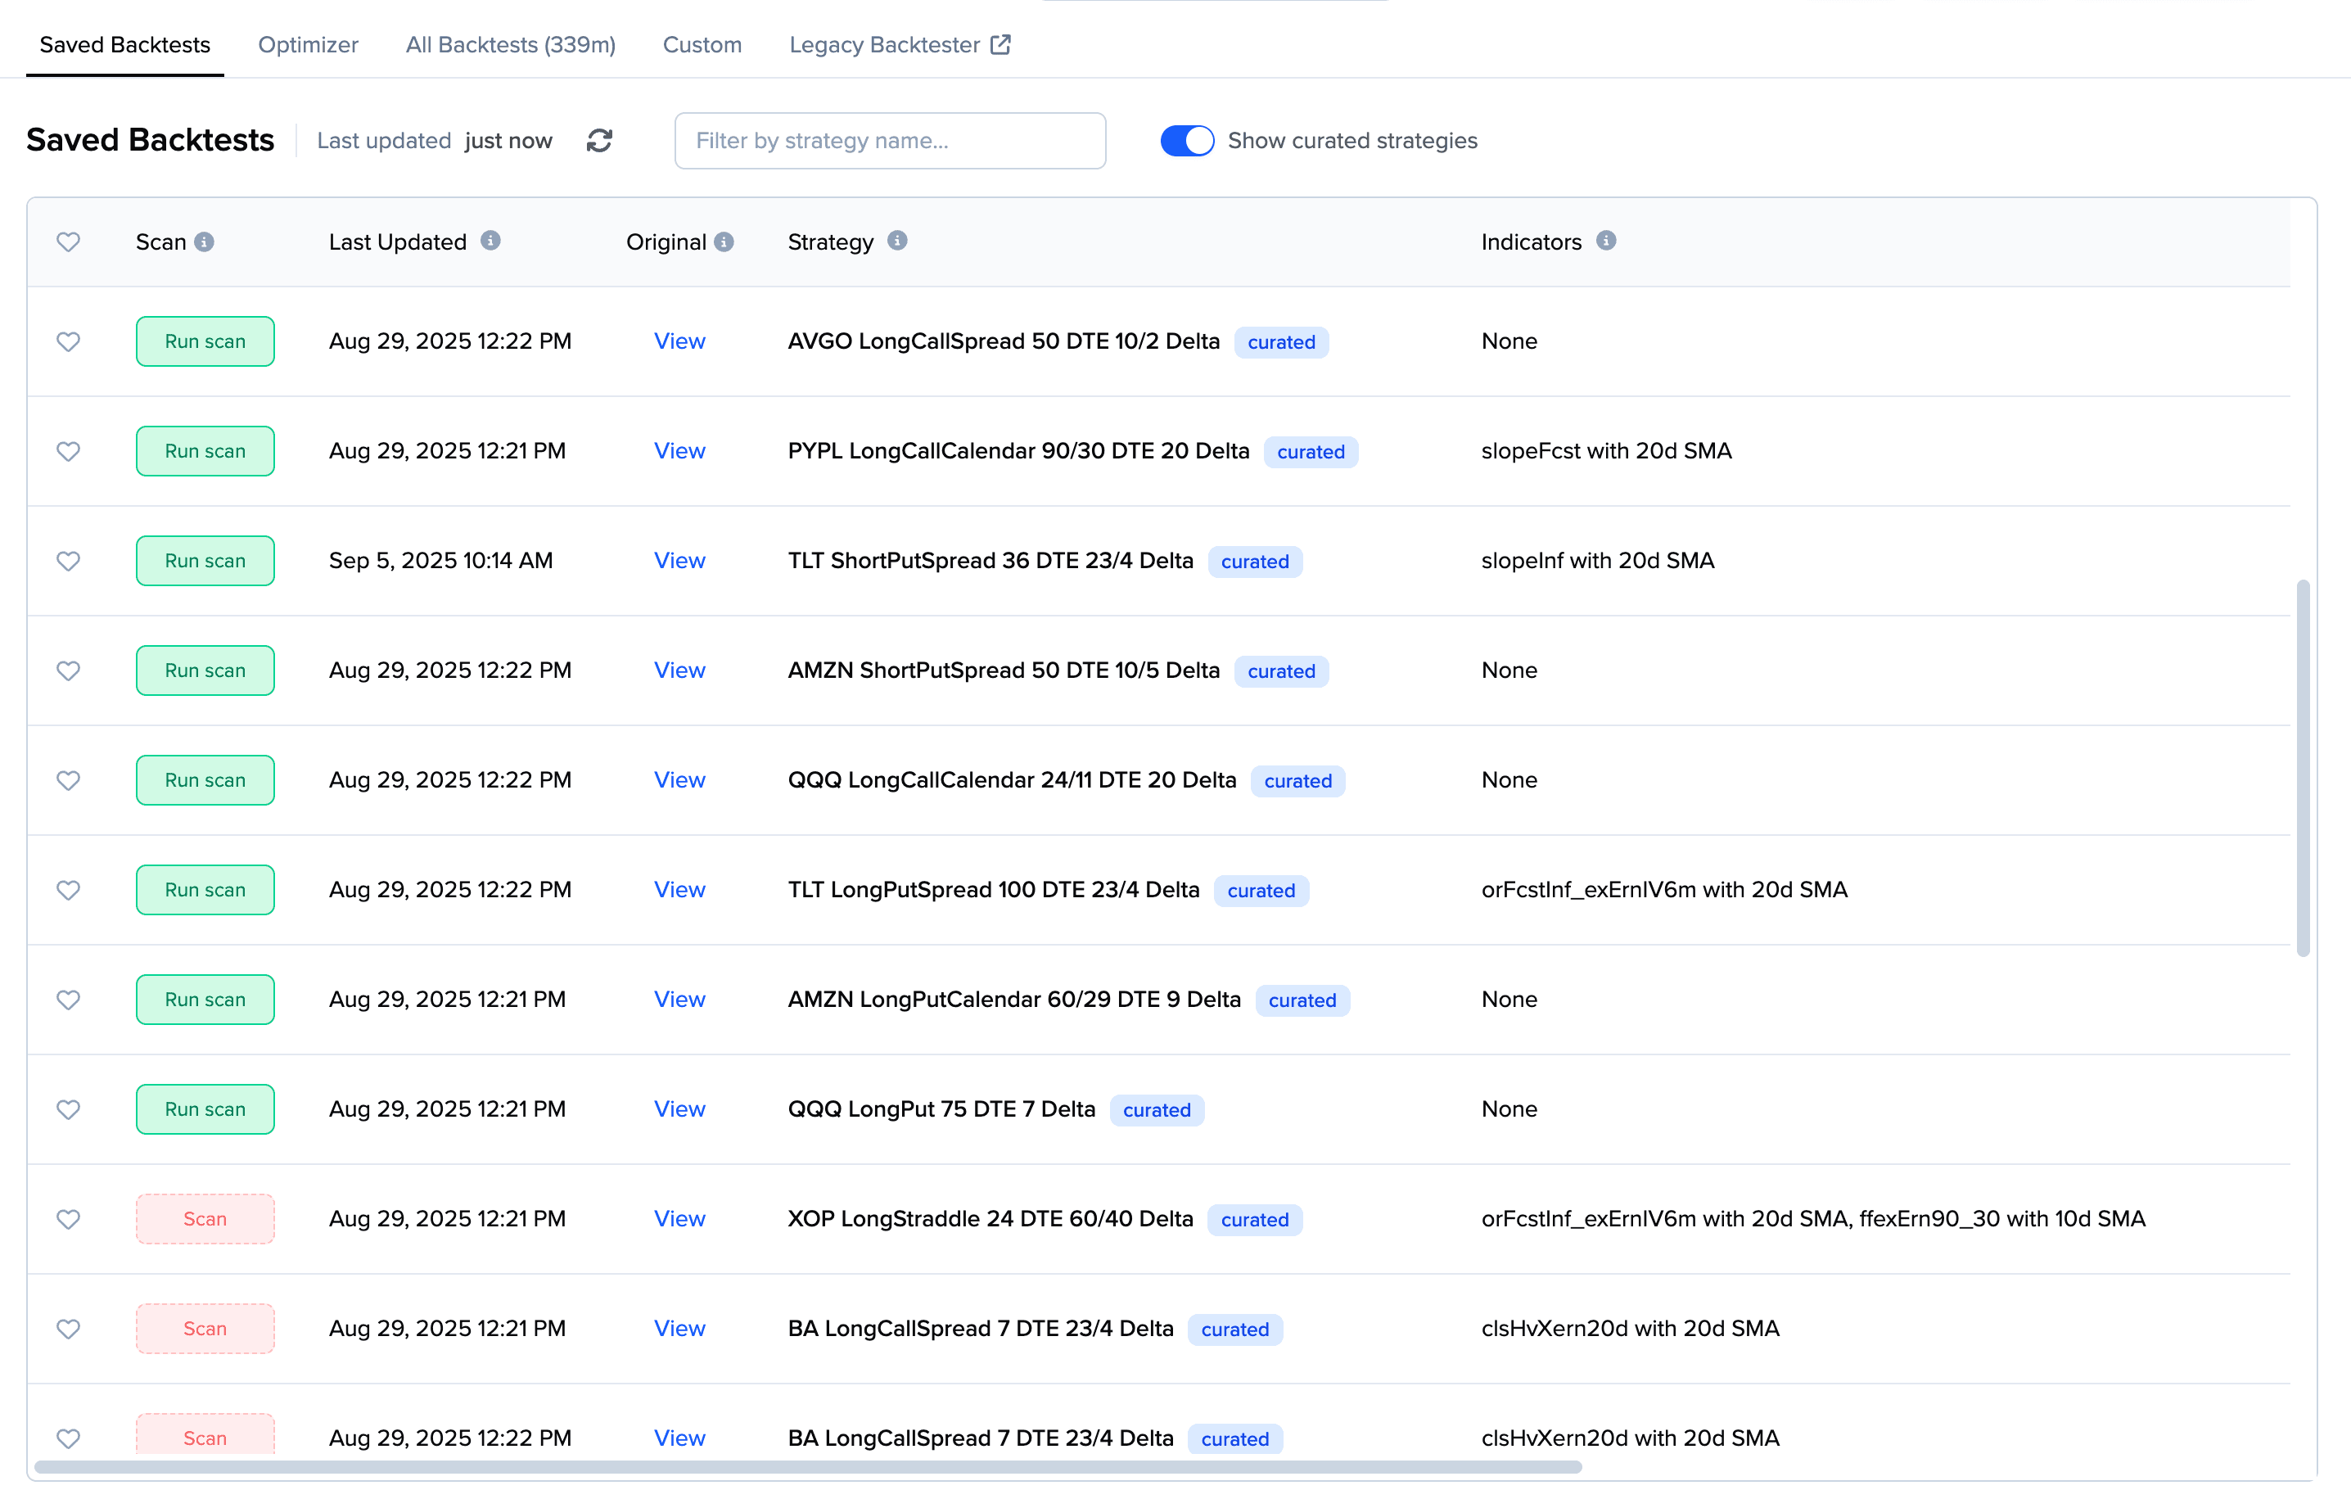Favorite the XOP LongStraddle row heart
Viewport: 2351px width, 1508px height.
coord(68,1219)
